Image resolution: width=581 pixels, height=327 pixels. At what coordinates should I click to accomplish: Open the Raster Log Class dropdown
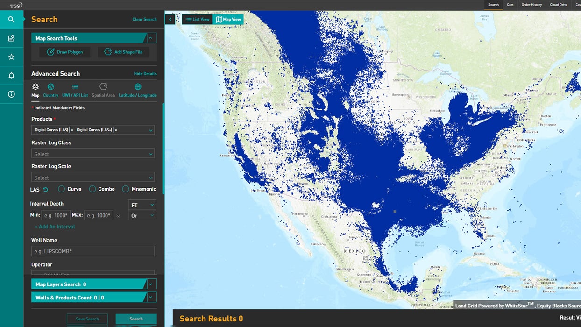coord(93,154)
